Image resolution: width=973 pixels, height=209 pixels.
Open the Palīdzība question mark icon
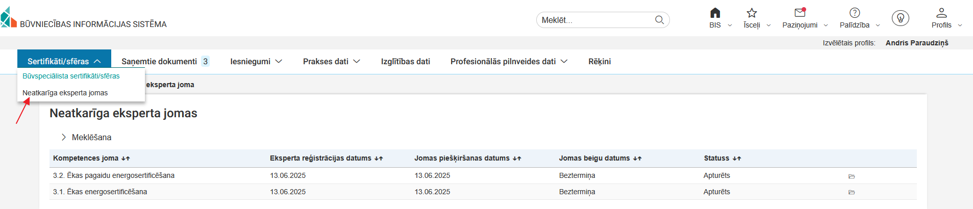pos(855,13)
